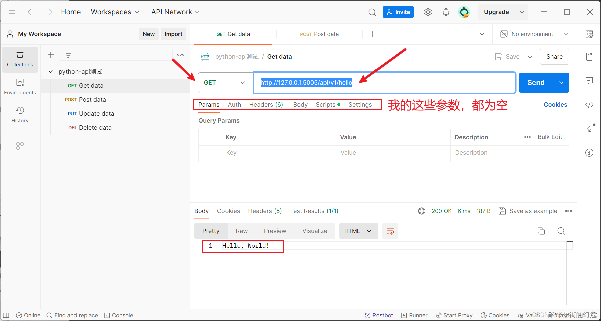Open the search magnifier in top bar
The image size is (601, 321).
(x=372, y=12)
